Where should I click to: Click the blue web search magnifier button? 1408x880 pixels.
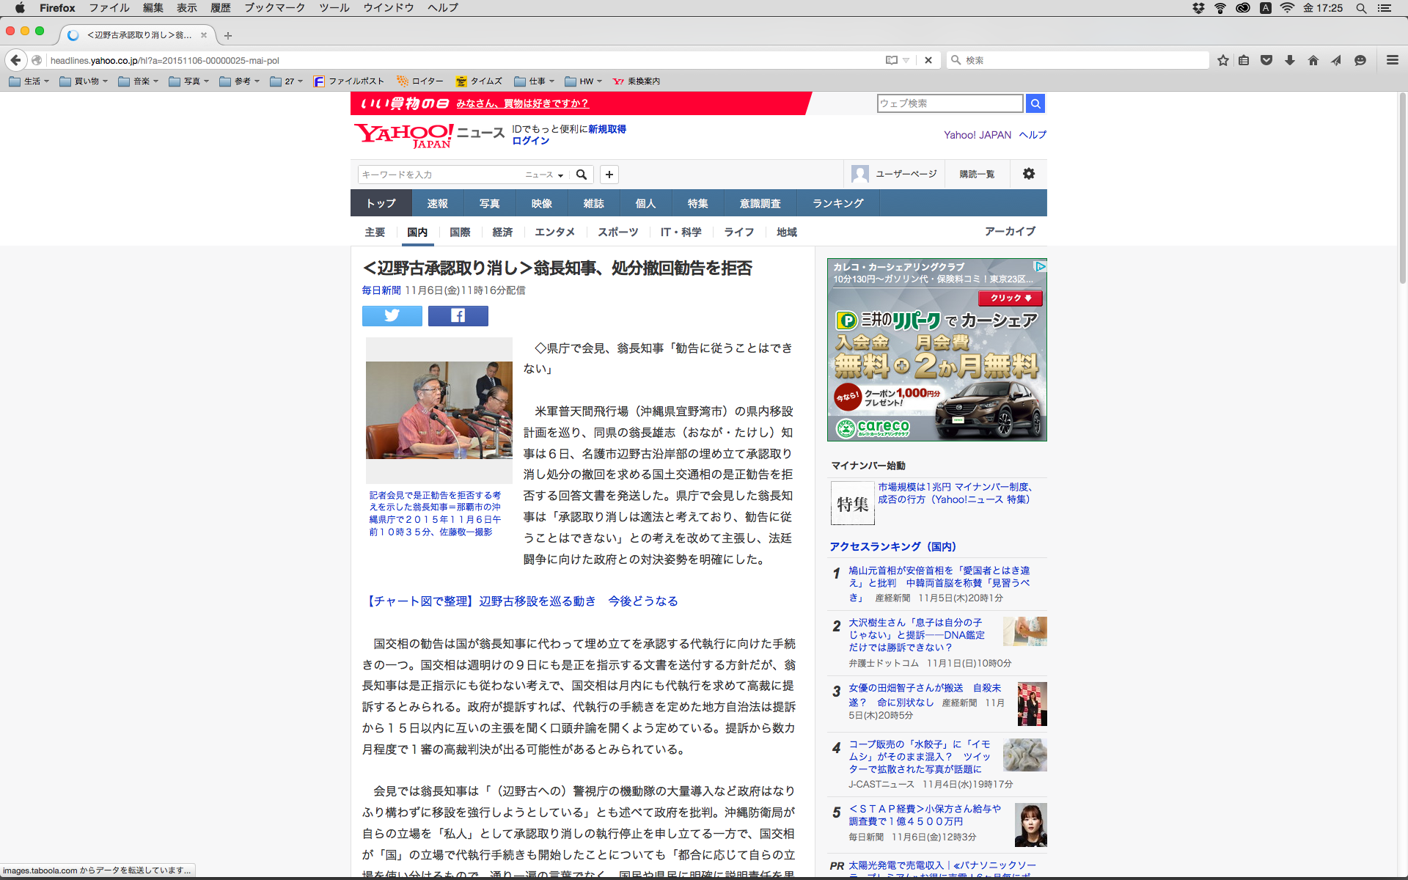1035,103
